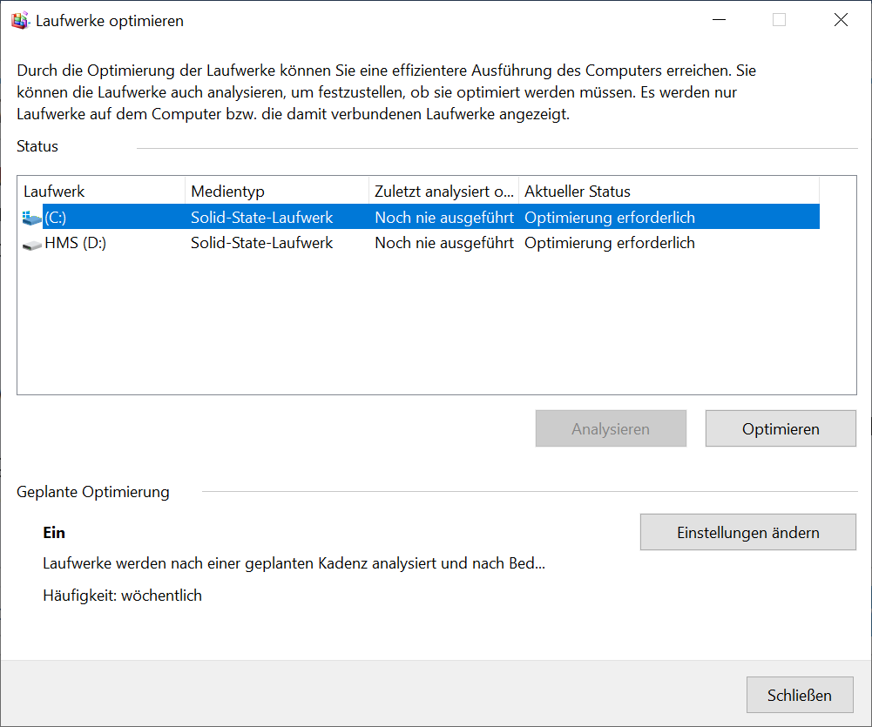
Task: Click Optimierung erforderlich in the HMS (D:) row
Action: pos(610,243)
